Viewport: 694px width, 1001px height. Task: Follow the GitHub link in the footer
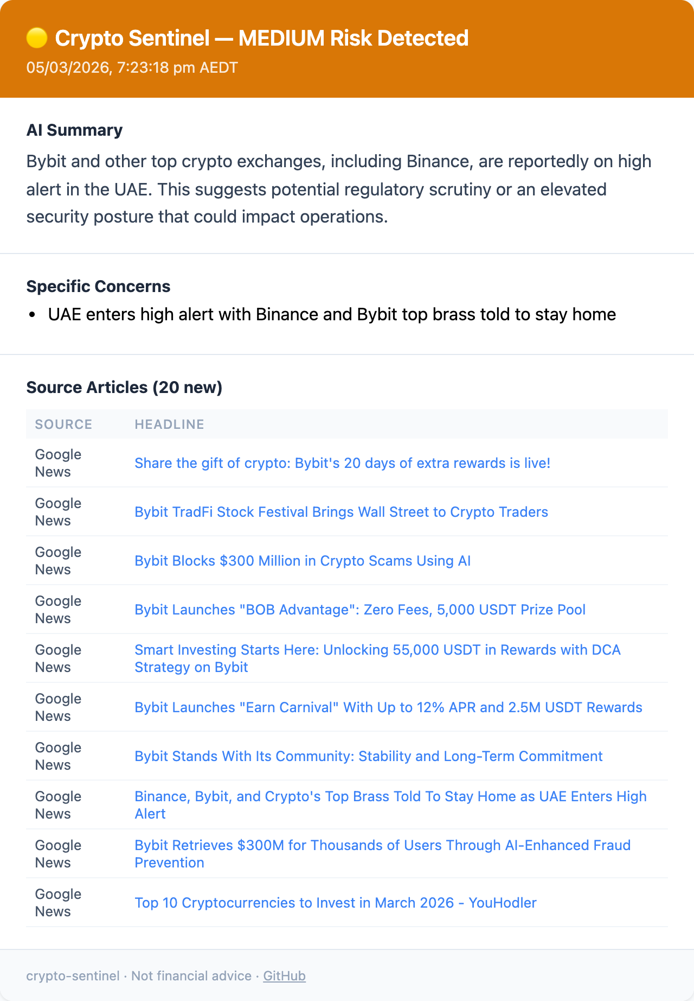click(x=284, y=976)
